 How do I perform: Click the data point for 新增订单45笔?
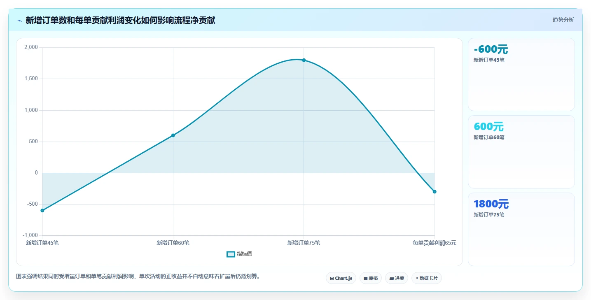click(x=42, y=210)
